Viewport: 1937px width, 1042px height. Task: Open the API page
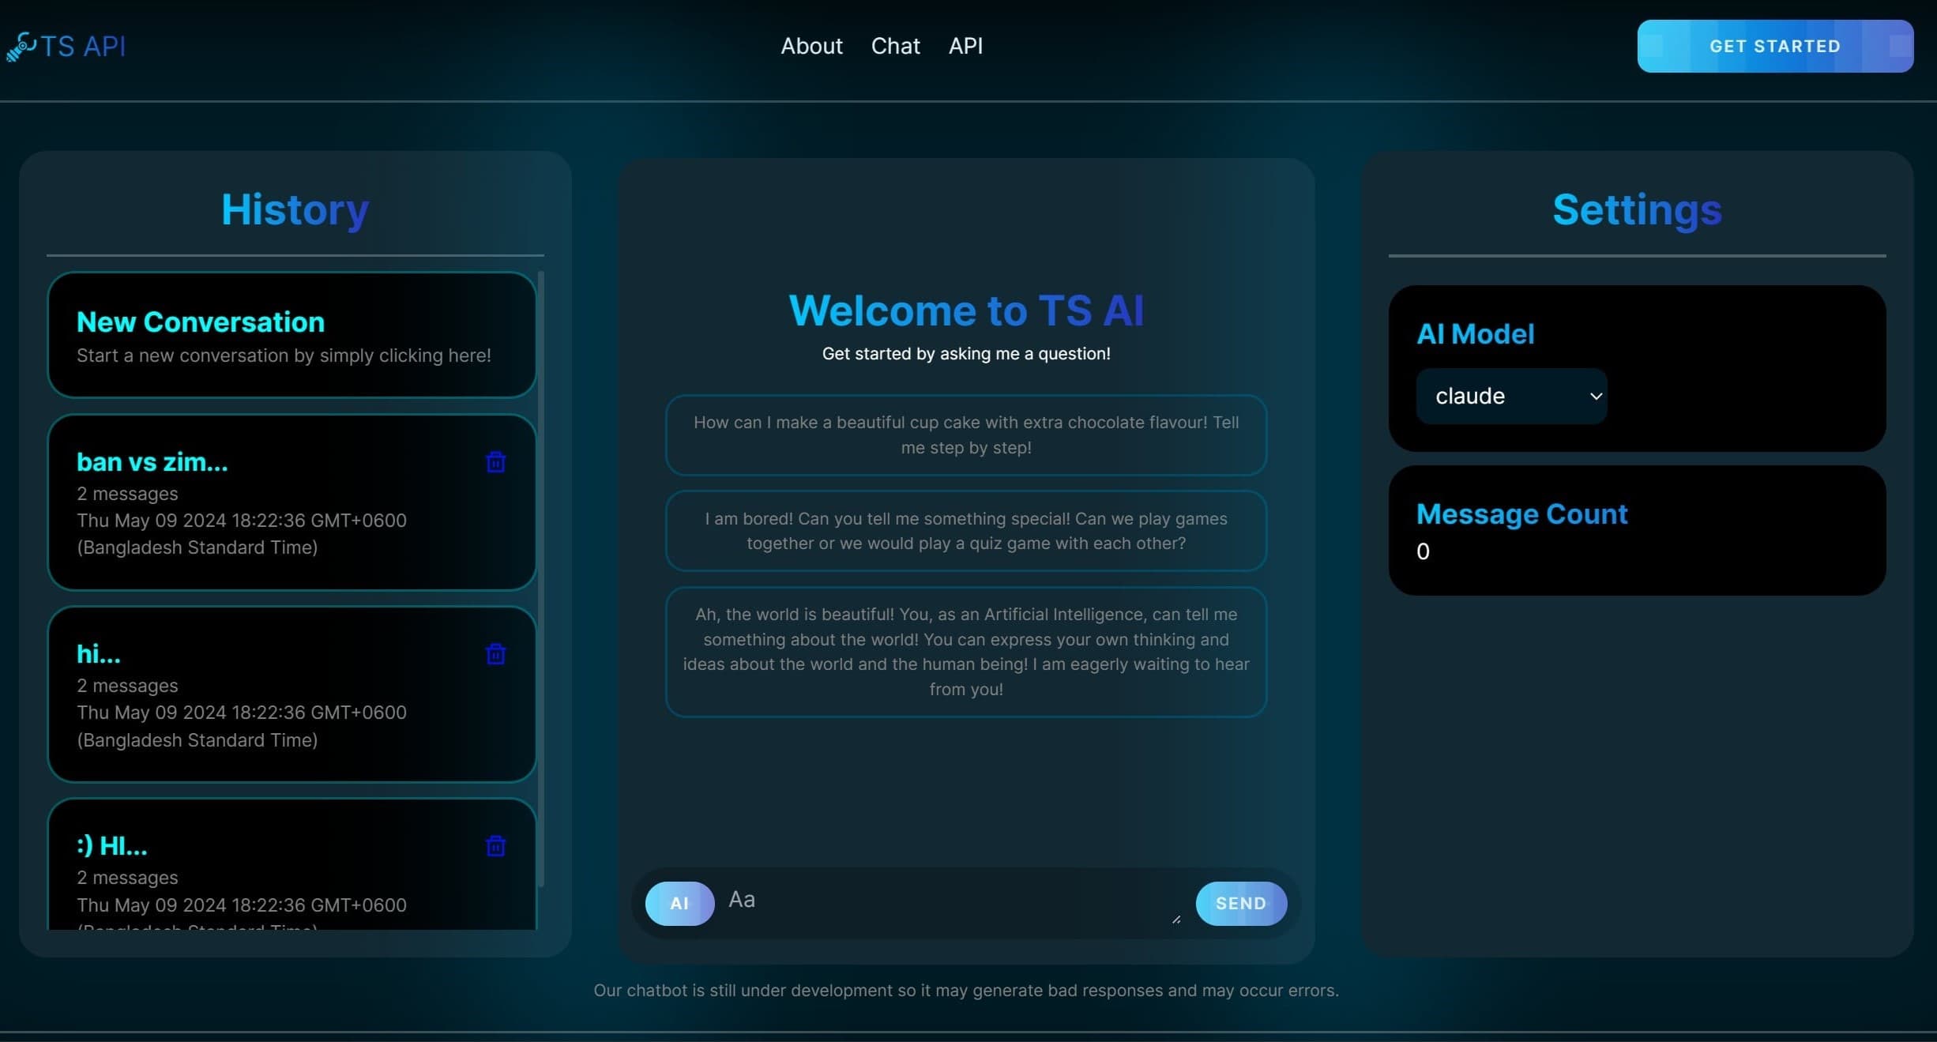[x=965, y=46]
